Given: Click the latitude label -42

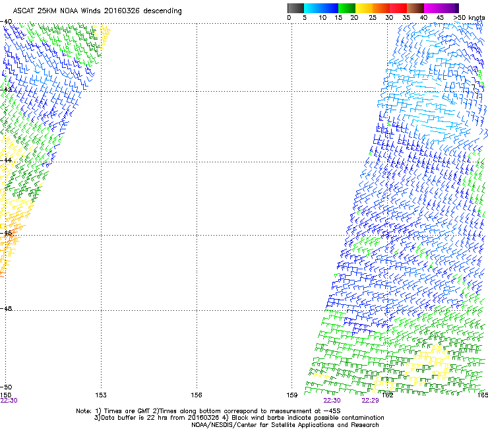Looking at the screenshot, I should click(6, 89).
